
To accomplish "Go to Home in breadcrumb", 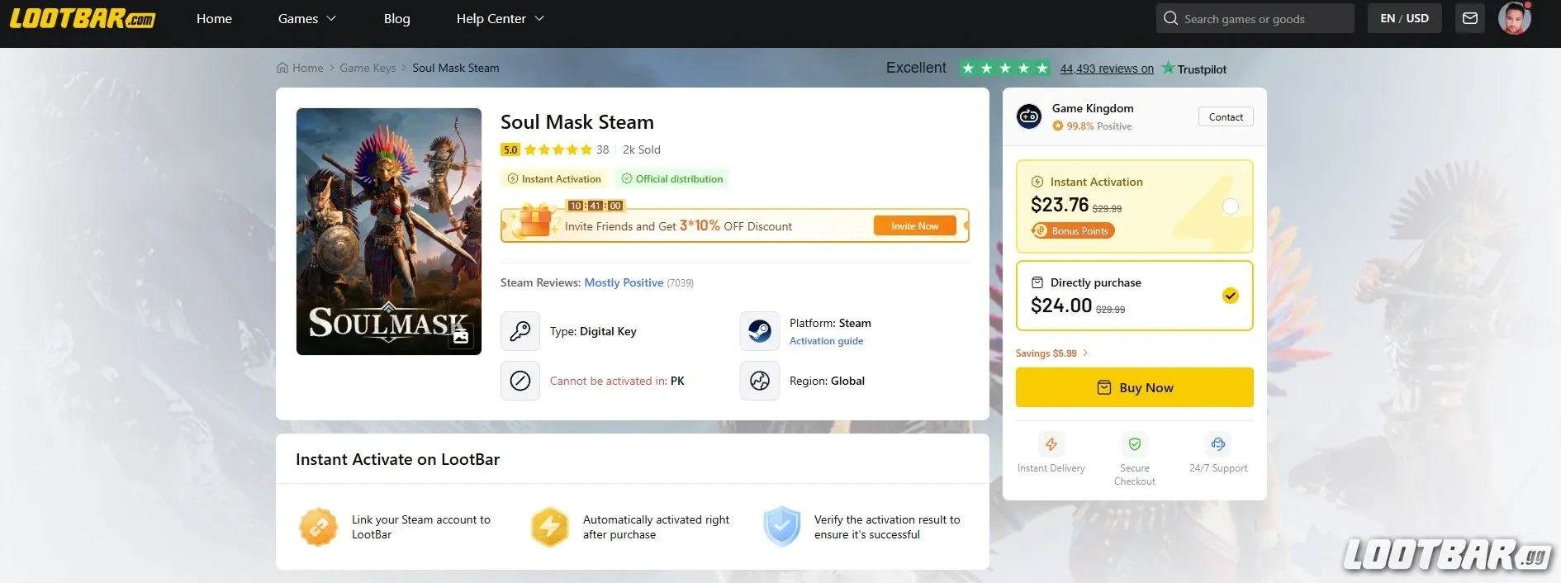I will tap(300, 68).
